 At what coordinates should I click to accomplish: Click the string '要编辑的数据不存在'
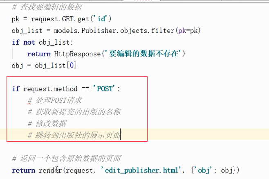(145, 54)
